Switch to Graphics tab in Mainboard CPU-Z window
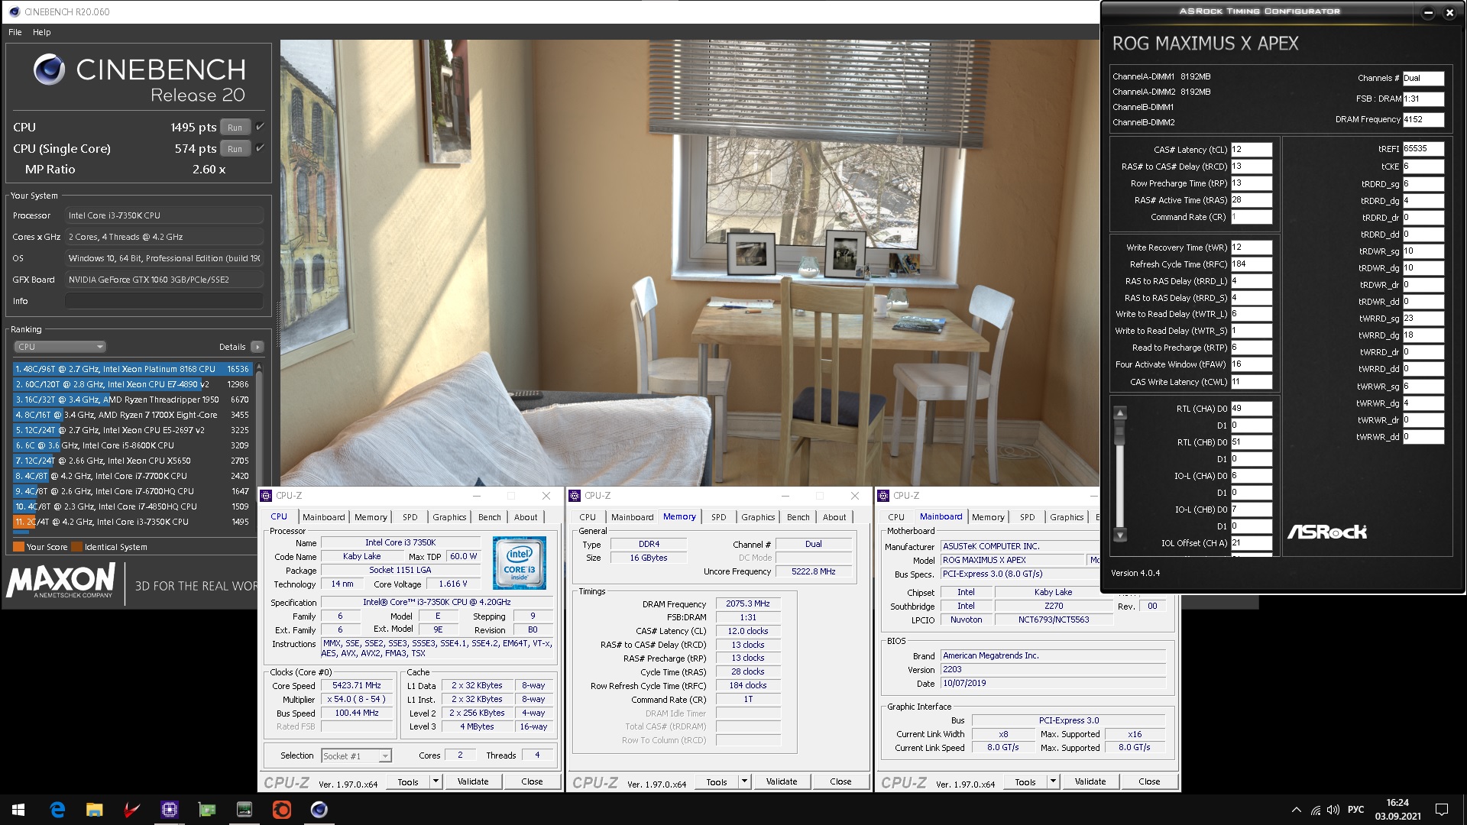1467x825 pixels. click(1067, 517)
